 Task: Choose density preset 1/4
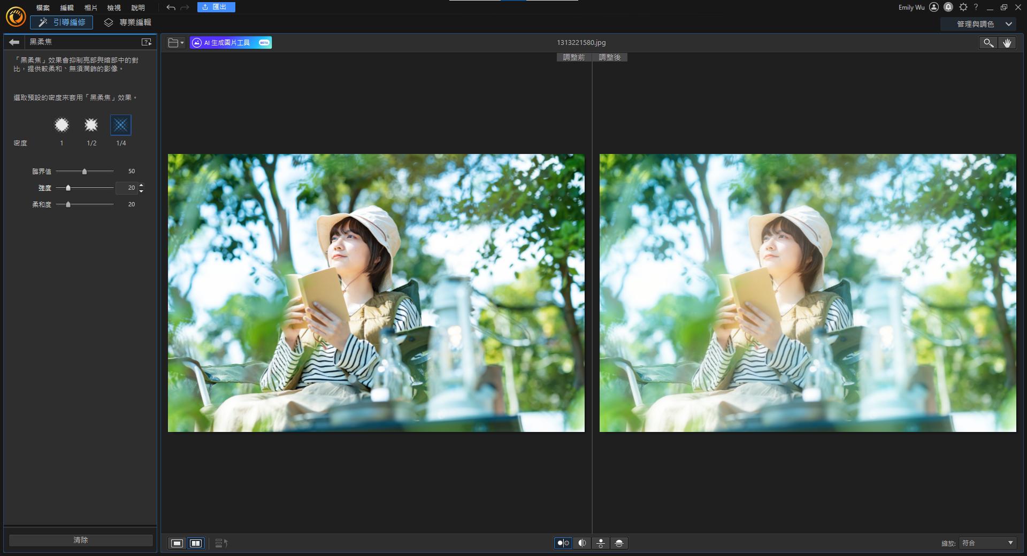point(121,125)
